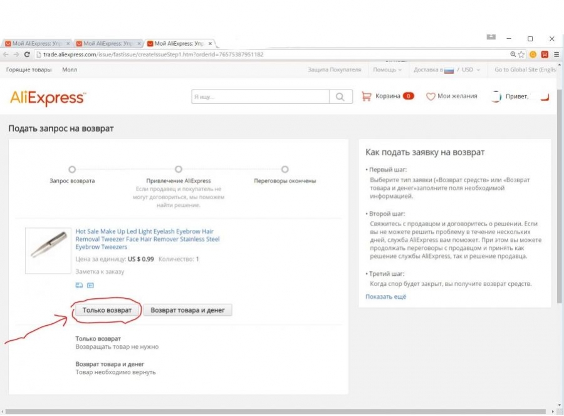Open the zoom magnifier icon in address bar
Image resolution: width=564 pixels, height=416 pixels.
coord(513,55)
